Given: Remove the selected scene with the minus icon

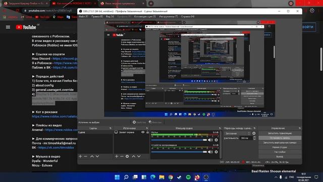Looking at the screenshot, I should coord(85,156).
